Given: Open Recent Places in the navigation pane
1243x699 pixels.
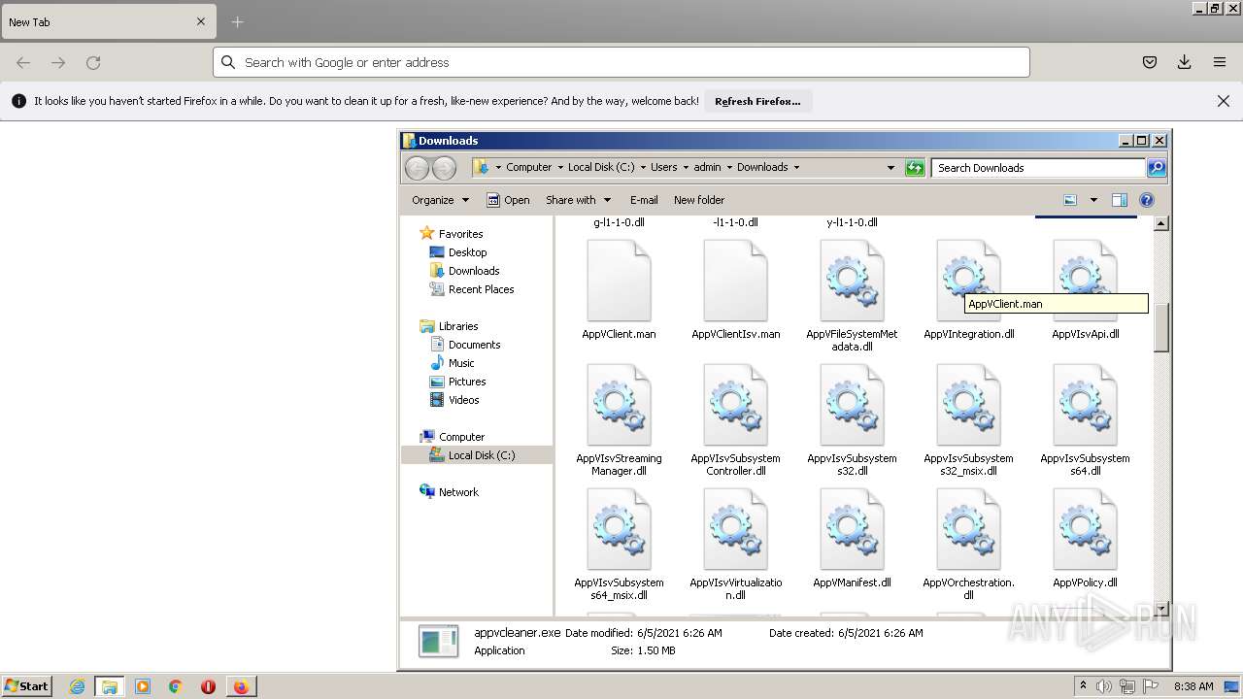Looking at the screenshot, I should pos(481,289).
